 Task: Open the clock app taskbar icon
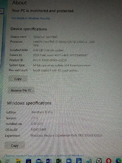[99, 161]
